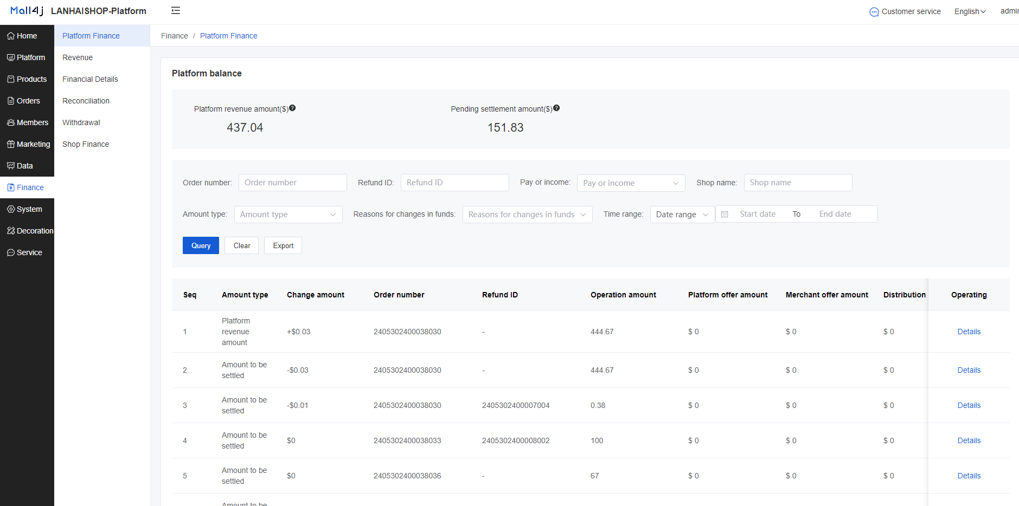Click the Export button
Image resolution: width=1019 pixels, height=506 pixels.
coord(283,245)
